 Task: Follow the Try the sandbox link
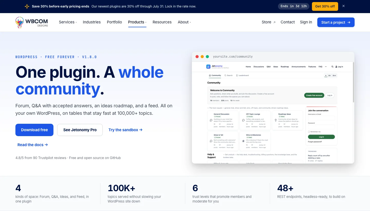(x=125, y=130)
